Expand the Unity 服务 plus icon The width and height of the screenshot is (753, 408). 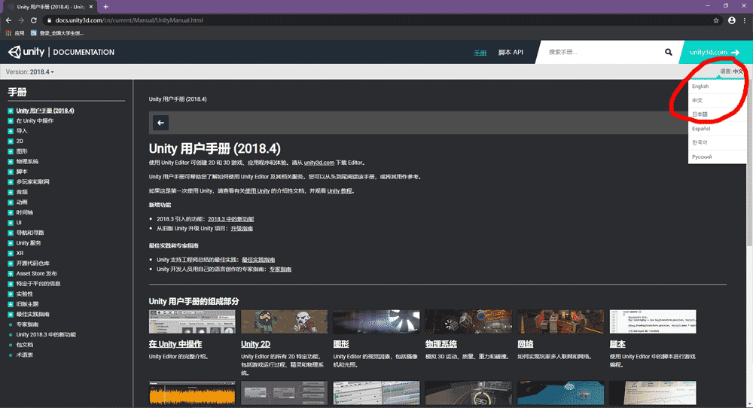click(11, 243)
